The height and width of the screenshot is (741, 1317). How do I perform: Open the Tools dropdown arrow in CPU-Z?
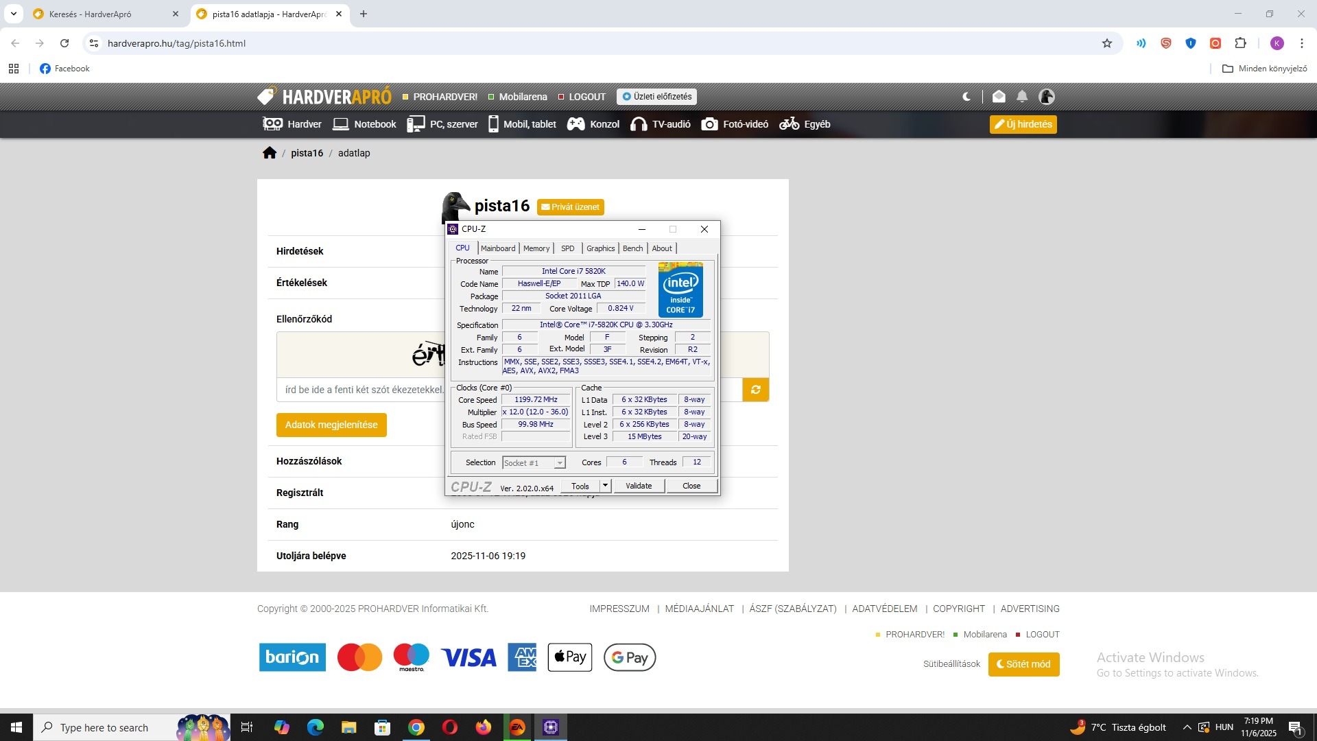tap(605, 486)
